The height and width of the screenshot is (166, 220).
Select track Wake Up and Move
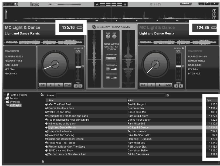131,112
